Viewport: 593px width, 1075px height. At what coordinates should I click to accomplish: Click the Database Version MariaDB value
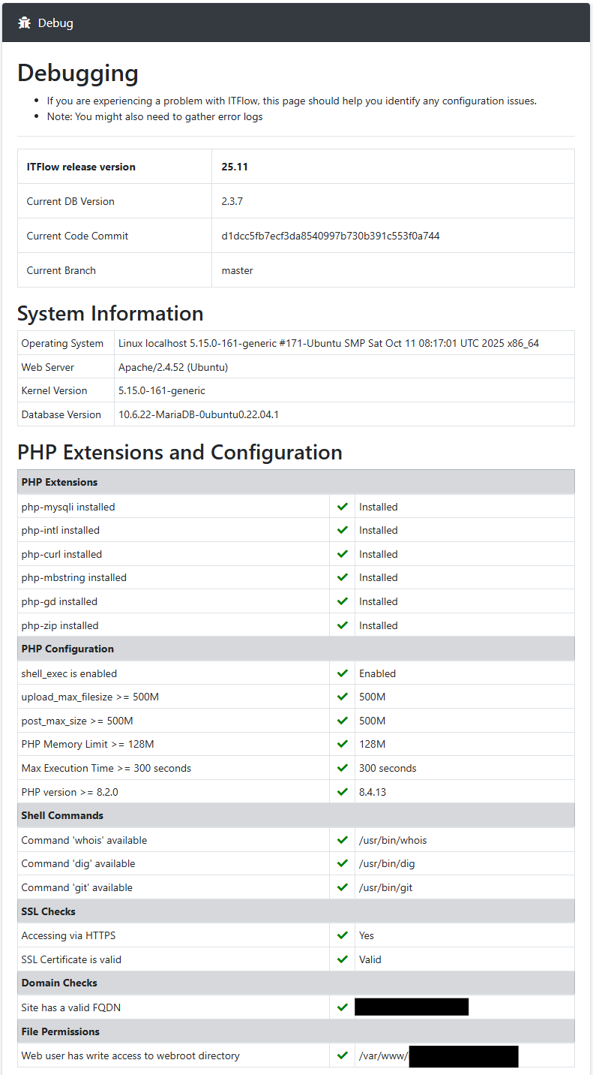tap(198, 414)
